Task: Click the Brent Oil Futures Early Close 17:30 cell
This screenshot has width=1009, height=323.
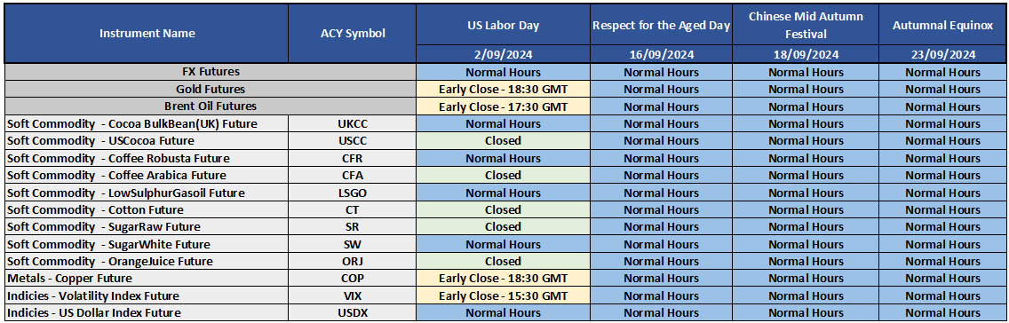Action: pos(504,106)
